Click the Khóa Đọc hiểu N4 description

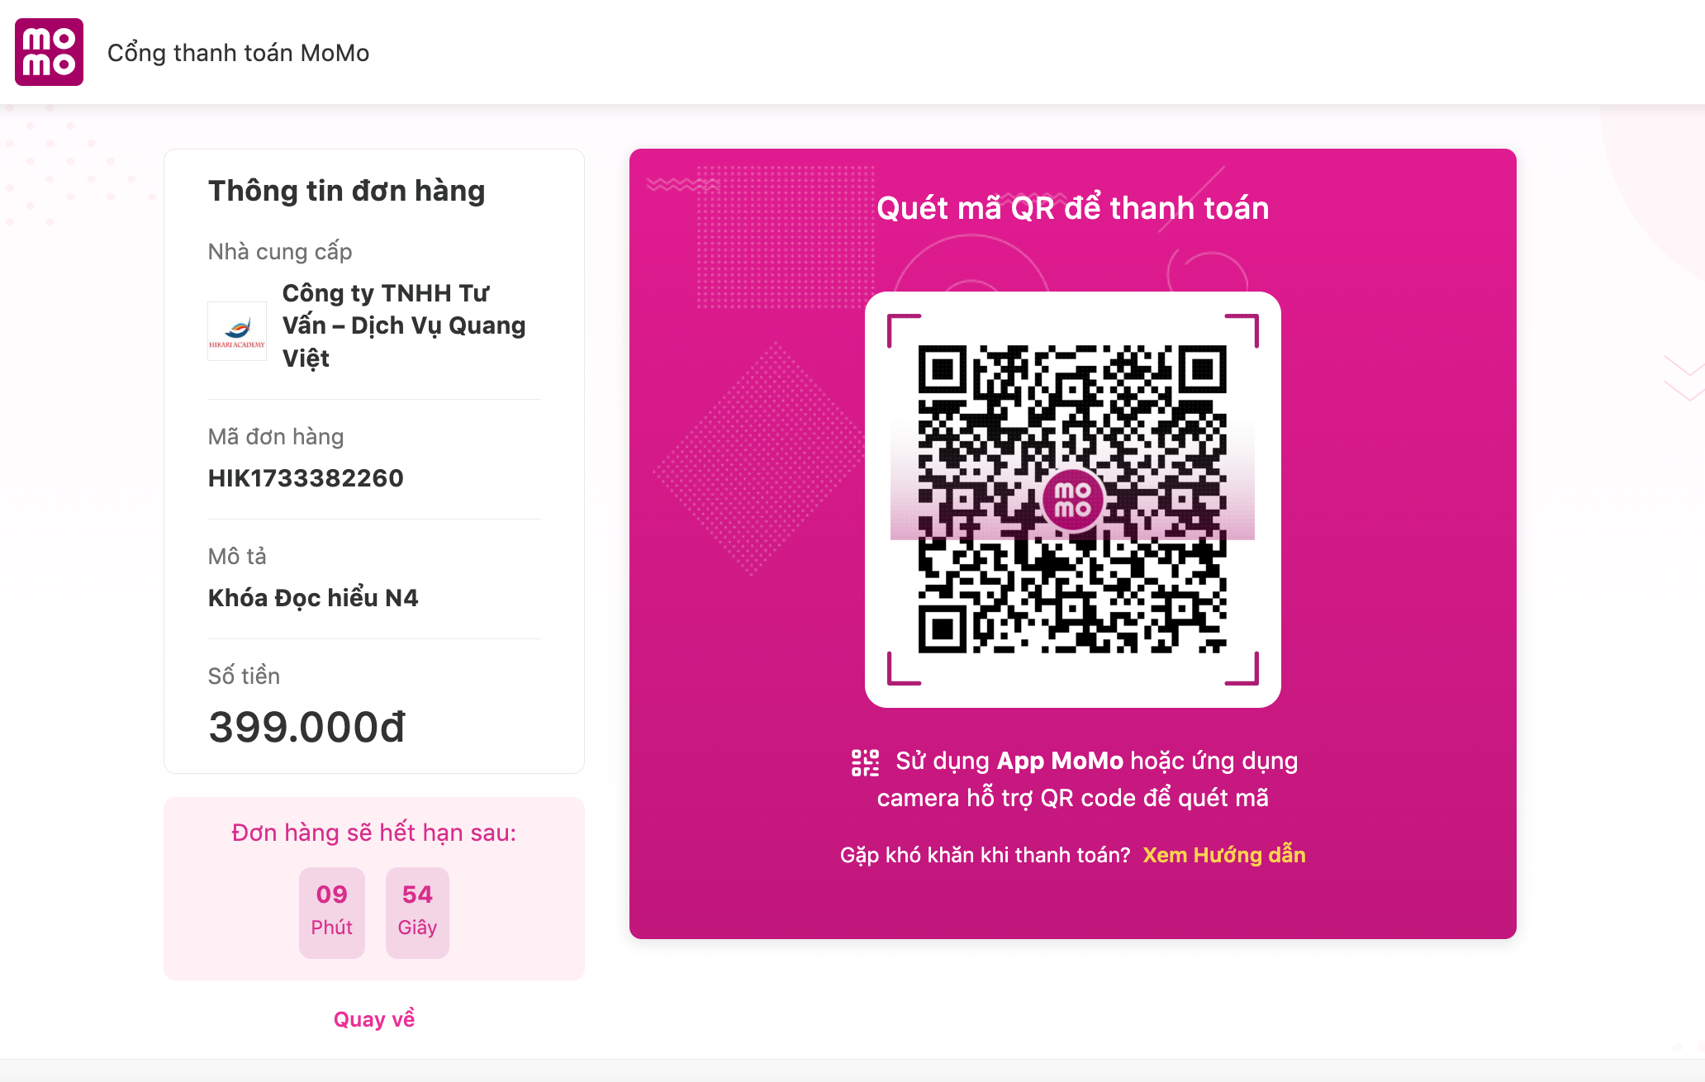coord(313,597)
